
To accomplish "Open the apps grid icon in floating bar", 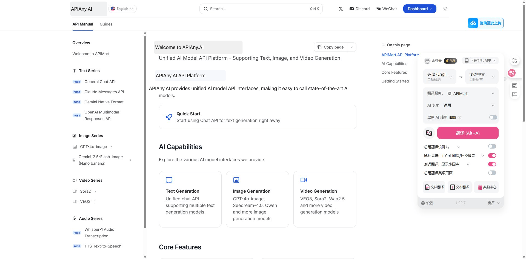I will 515,60.
